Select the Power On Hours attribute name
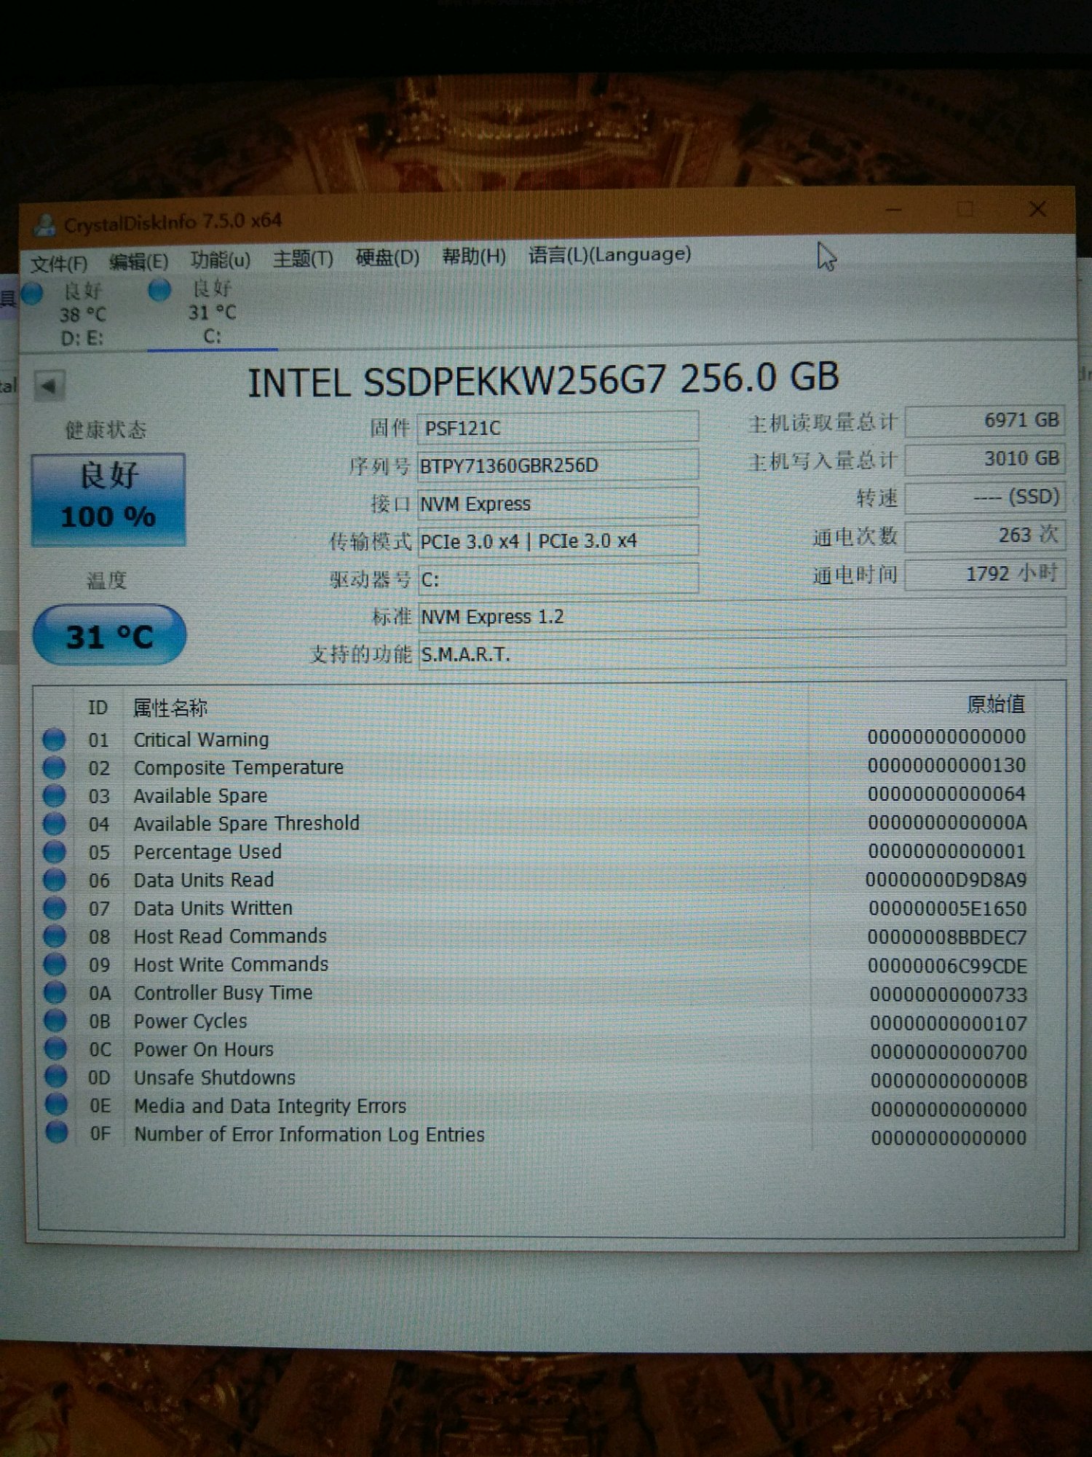This screenshot has height=1457, width=1092. (x=204, y=1049)
